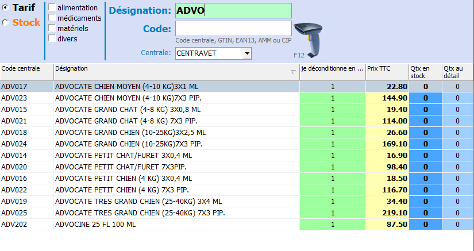
Task: Click the price 87.50
Action: 397,225
